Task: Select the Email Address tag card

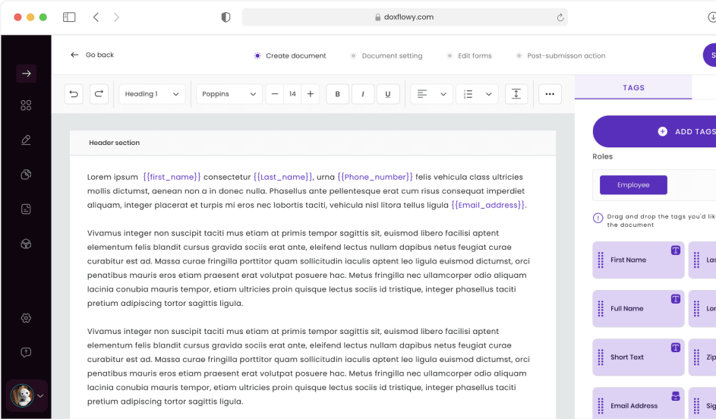Action: click(639, 404)
